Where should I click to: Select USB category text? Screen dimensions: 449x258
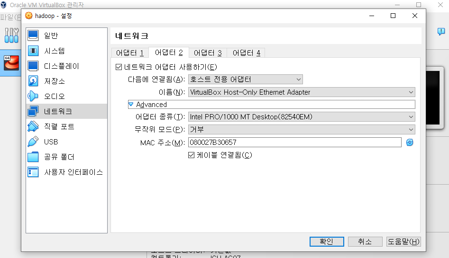pos(51,142)
